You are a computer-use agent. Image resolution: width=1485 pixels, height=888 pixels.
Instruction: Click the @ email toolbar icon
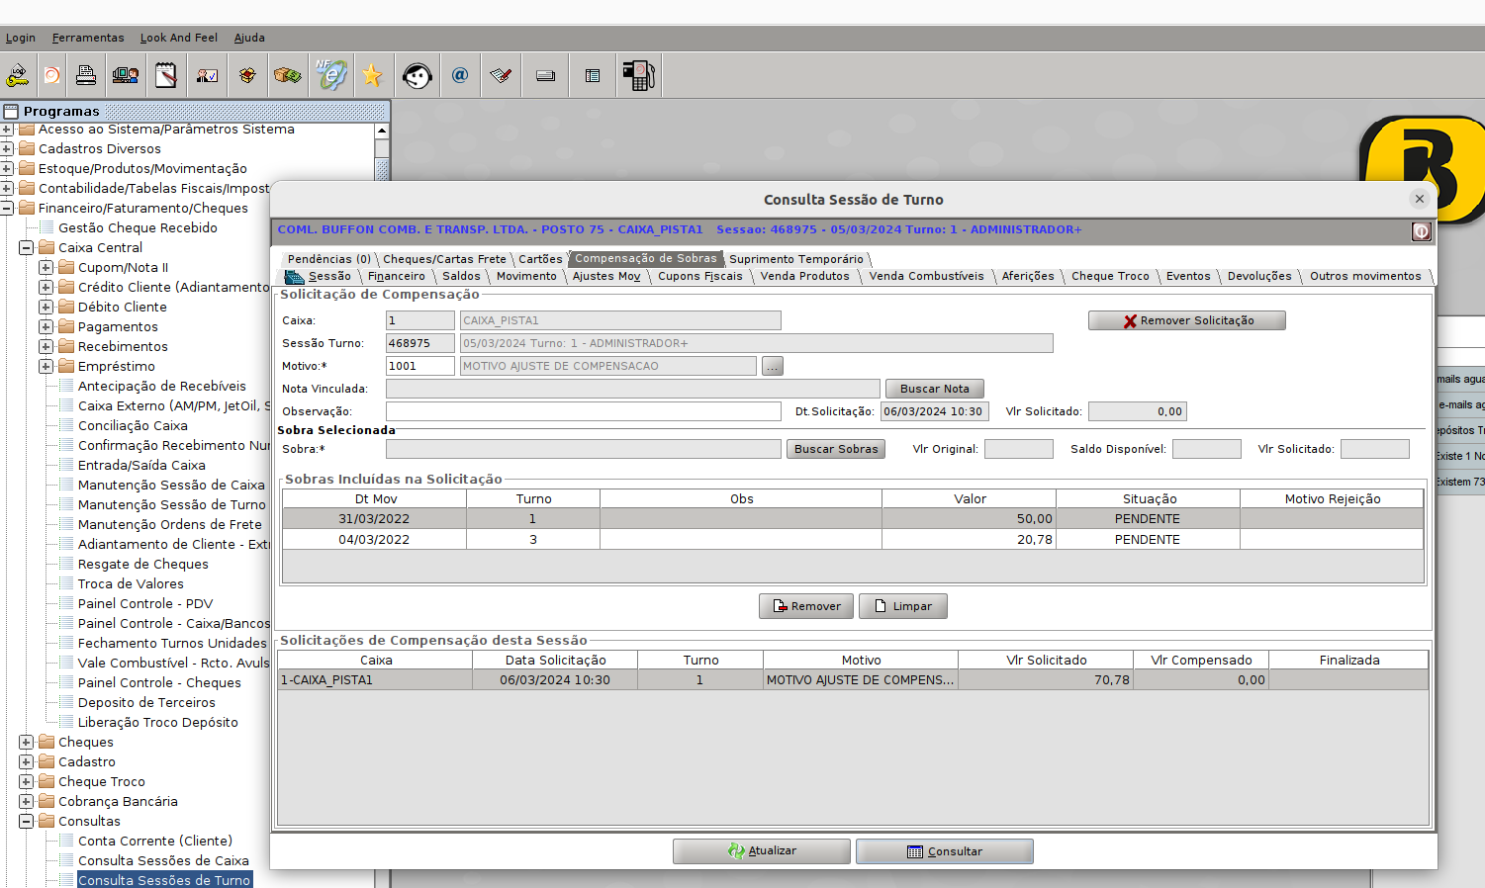click(460, 75)
